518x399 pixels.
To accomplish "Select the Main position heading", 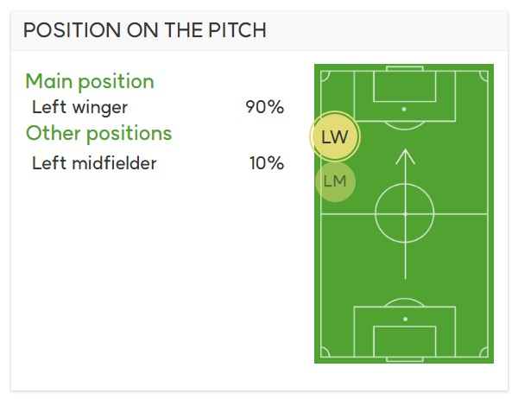I will coord(90,81).
